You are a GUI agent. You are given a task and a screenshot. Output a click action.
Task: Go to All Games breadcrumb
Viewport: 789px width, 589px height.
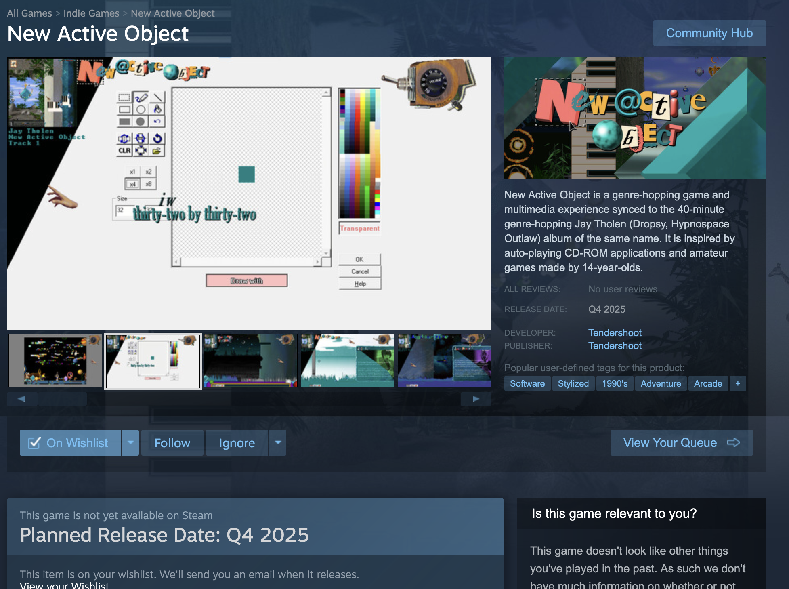click(29, 13)
